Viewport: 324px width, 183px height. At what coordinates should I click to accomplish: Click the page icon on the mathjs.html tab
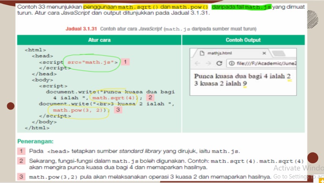202,53
